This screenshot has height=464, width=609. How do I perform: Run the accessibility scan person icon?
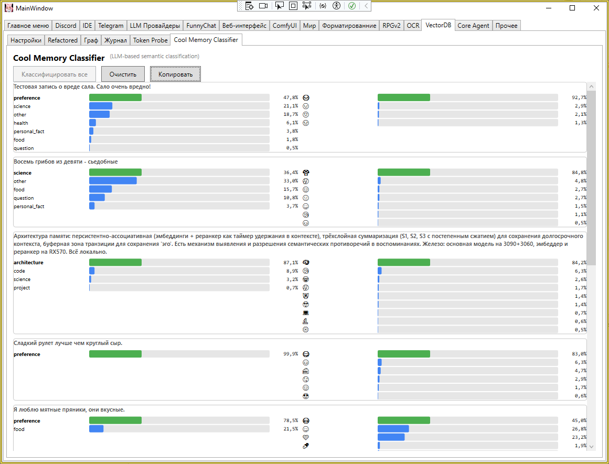[337, 6]
